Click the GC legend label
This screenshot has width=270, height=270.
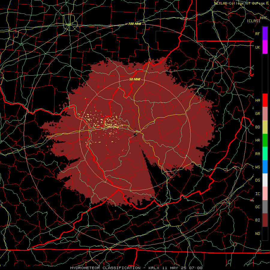point(257,207)
